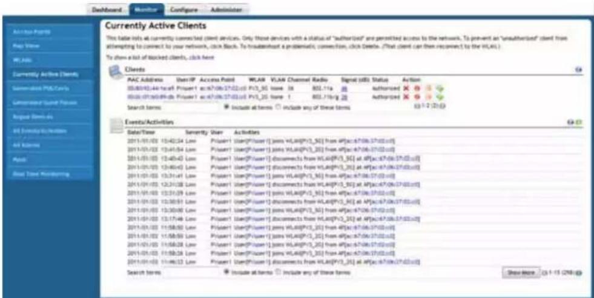Go to next page of Events/Activities list

pyautogui.click(x=579, y=272)
